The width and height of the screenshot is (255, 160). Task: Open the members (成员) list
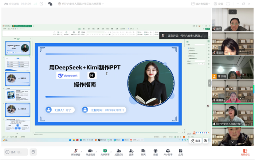pos(119,152)
